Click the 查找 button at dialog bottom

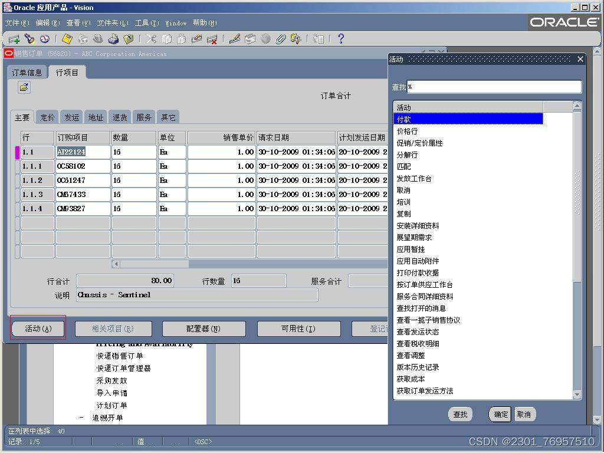(x=460, y=415)
